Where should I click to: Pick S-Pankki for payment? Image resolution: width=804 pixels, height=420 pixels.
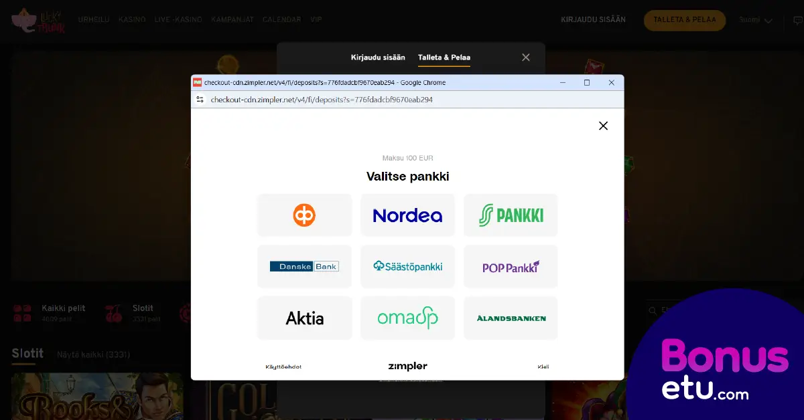tap(511, 215)
